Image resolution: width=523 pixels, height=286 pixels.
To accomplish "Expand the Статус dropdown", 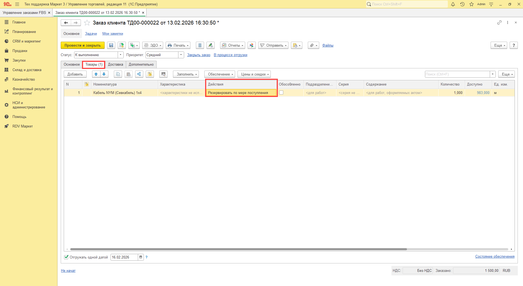I will (120, 55).
